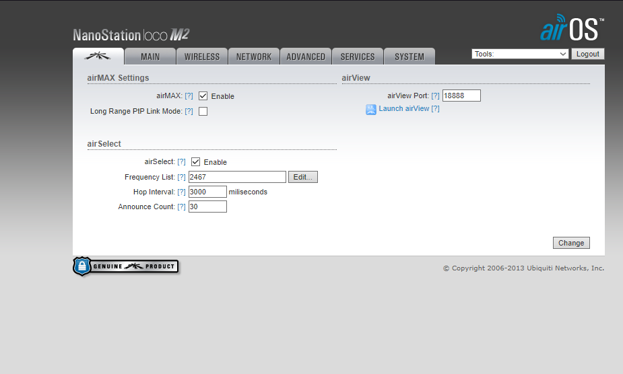Click the miliseconds unit label
This screenshot has height=374, width=623.
tap(248, 192)
